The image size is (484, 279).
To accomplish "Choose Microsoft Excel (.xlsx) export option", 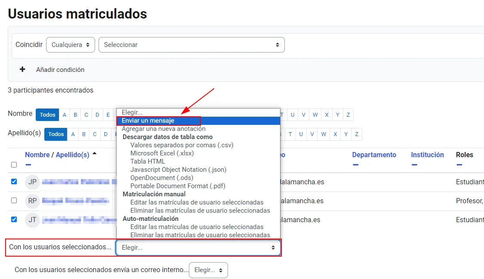I will pos(162,153).
